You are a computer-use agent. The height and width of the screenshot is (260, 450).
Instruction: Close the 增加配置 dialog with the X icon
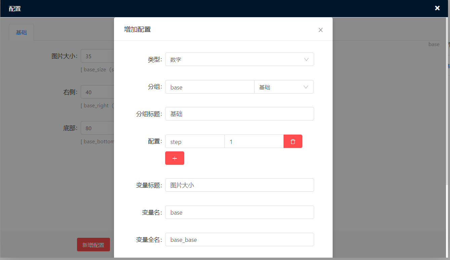point(321,30)
